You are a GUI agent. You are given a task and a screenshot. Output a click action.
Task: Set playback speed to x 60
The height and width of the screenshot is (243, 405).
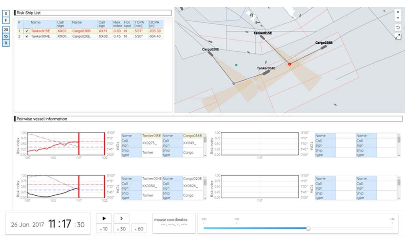click(139, 229)
